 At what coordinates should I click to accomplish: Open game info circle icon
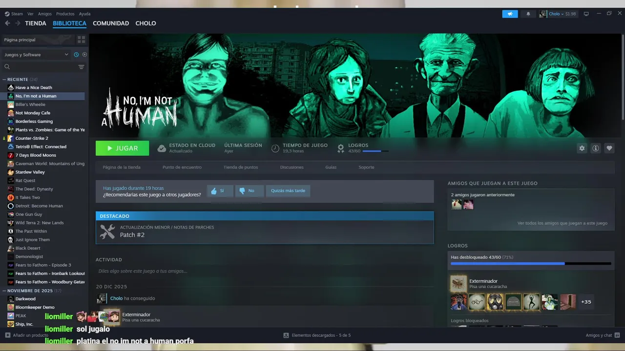coord(595,148)
